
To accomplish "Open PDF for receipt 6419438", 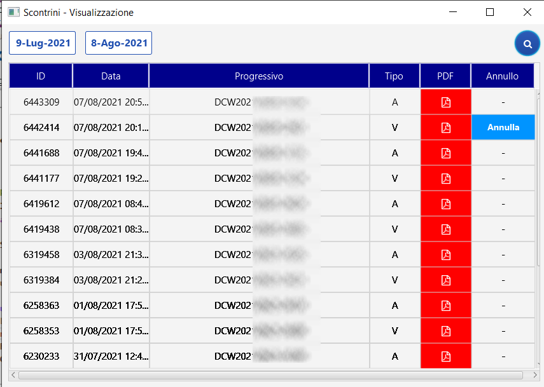I will (x=446, y=229).
